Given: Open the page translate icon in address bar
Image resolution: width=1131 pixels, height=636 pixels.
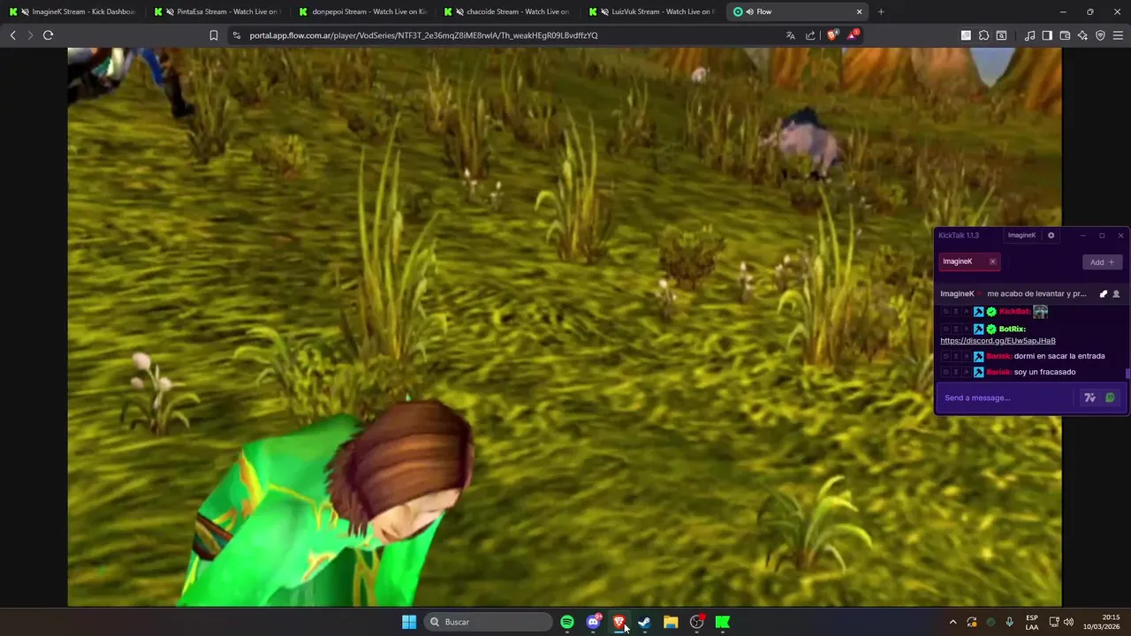Looking at the screenshot, I should pos(790,35).
